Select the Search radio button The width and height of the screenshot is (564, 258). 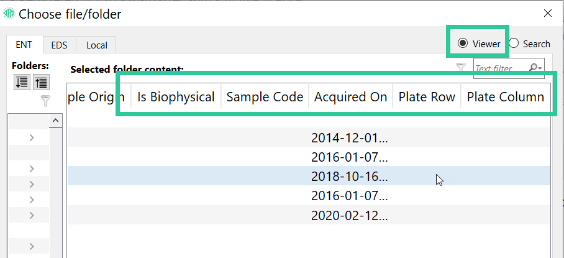pyautogui.click(x=529, y=44)
